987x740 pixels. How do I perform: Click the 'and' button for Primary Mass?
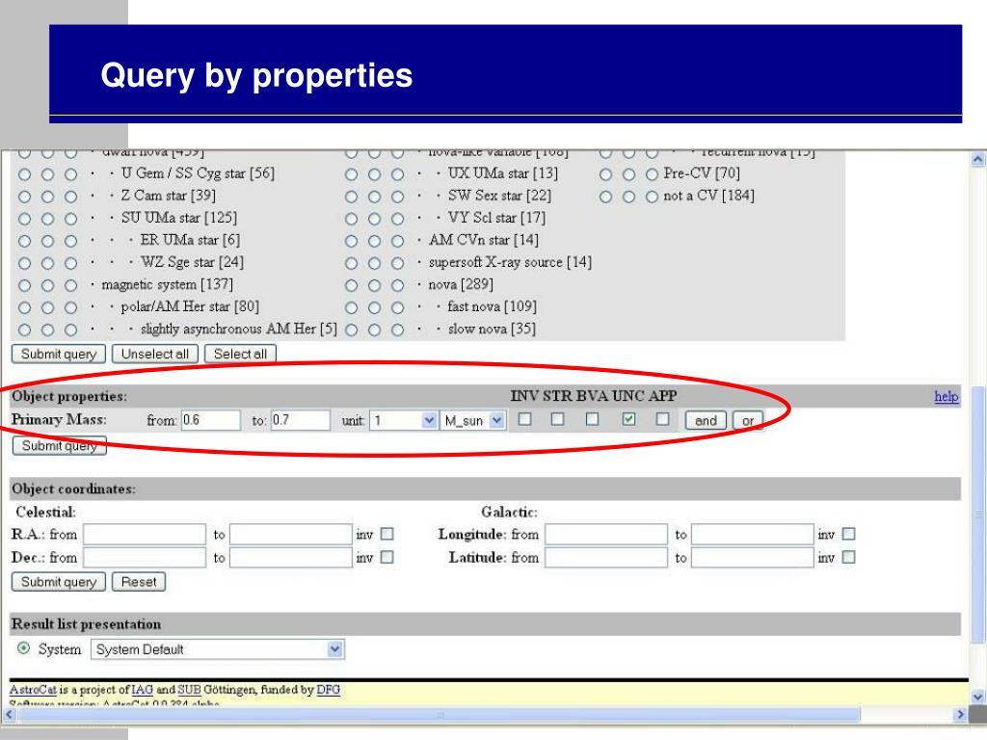pos(706,420)
